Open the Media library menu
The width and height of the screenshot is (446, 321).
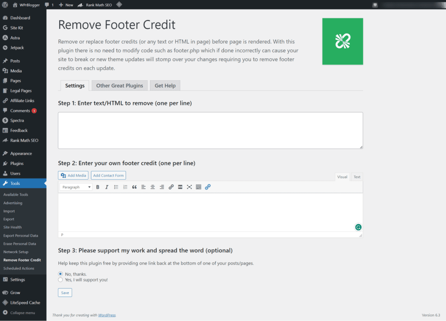[x=23, y=71]
